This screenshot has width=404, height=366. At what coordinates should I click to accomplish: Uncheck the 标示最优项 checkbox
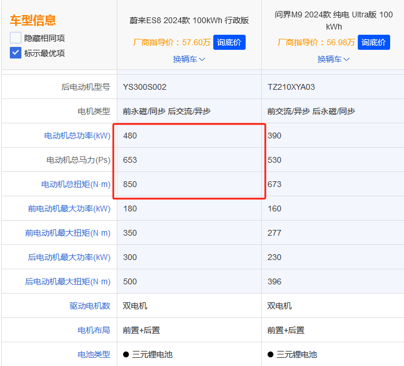click(16, 53)
